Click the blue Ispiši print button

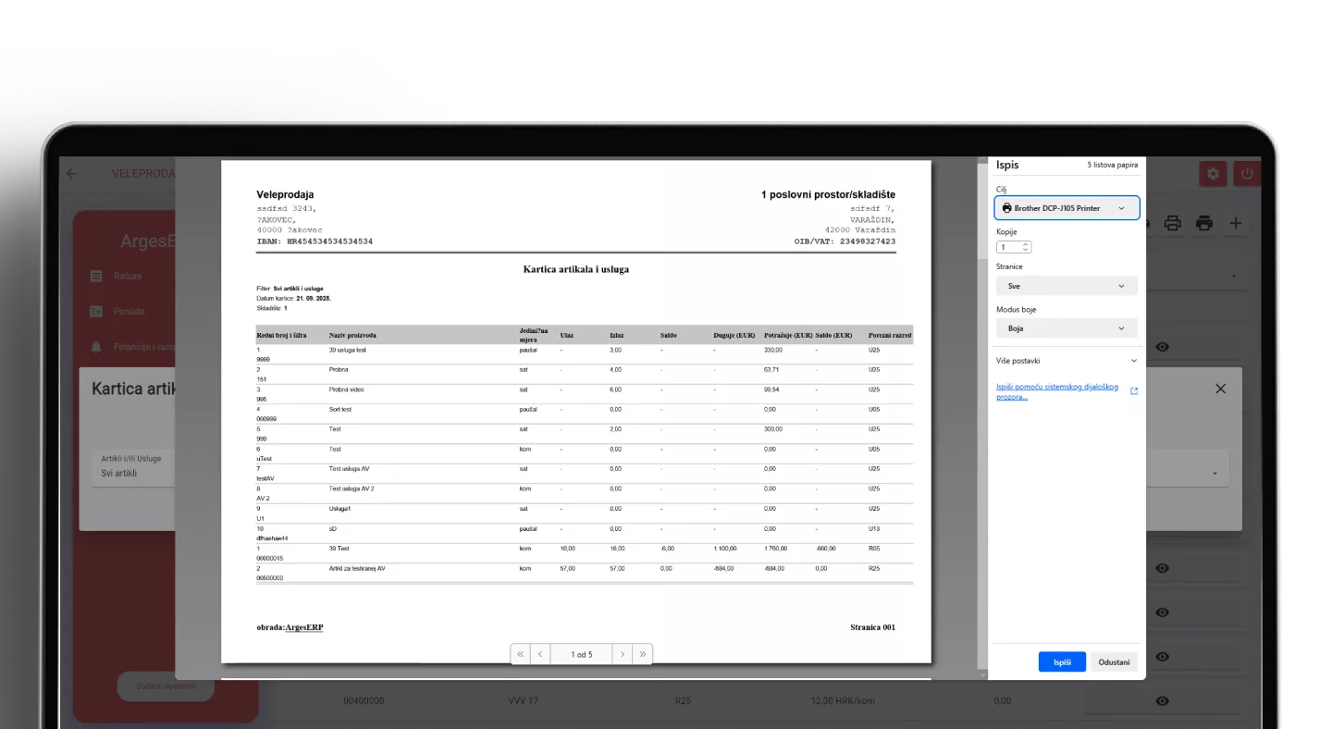1062,662
